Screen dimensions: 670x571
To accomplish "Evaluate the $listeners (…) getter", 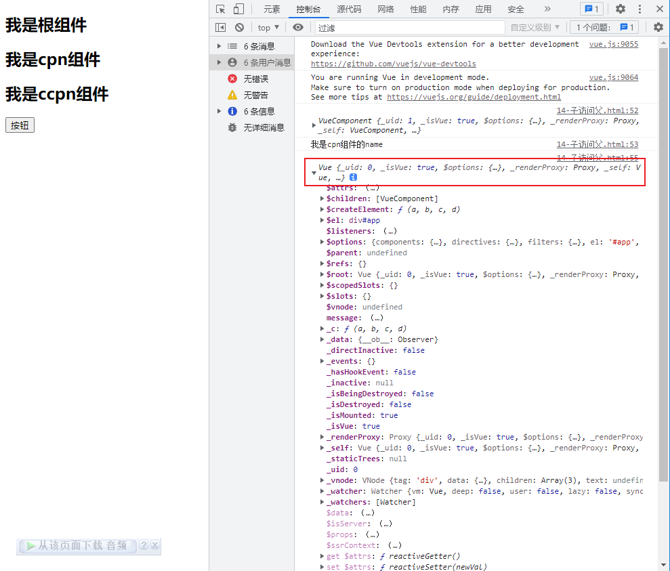I will click(x=390, y=232).
